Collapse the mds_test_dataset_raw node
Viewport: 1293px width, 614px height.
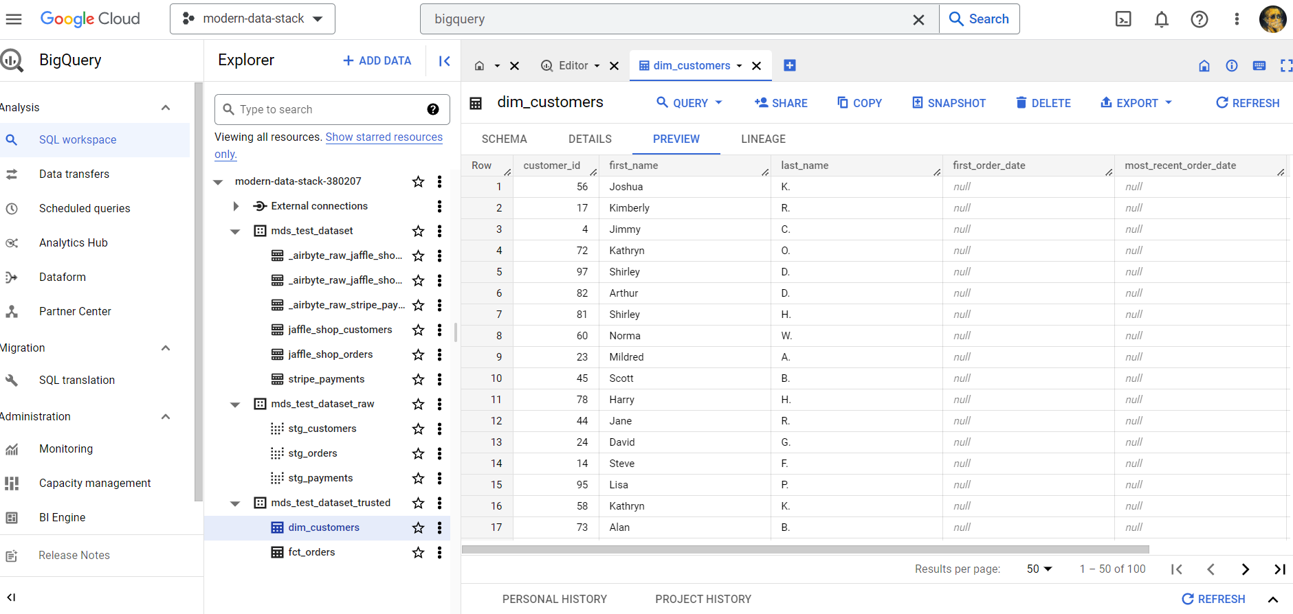tap(235, 405)
